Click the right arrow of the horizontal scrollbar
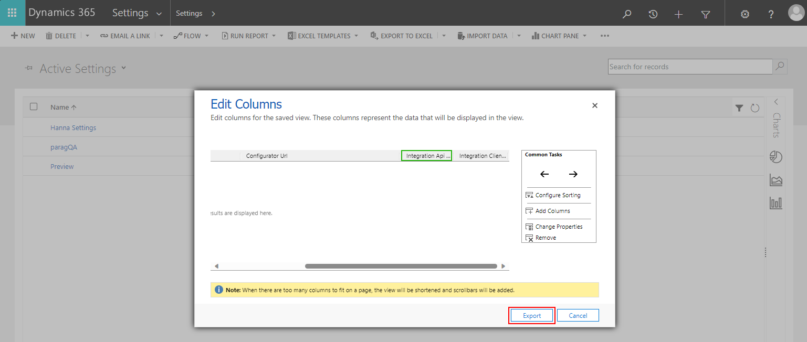Screen dimensions: 807x342 pyautogui.click(x=503, y=266)
